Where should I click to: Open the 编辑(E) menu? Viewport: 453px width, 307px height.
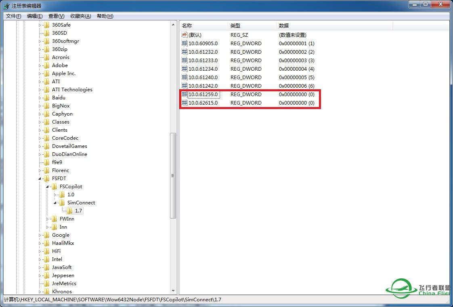35,16
